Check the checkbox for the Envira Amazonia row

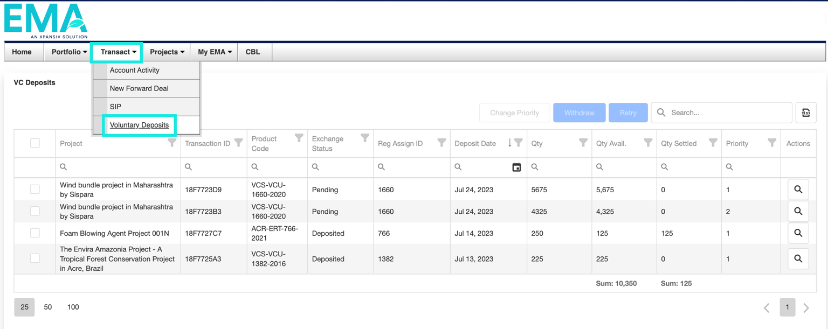coord(35,258)
